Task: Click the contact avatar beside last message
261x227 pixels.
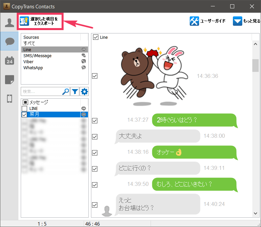Action: [x=107, y=211]
